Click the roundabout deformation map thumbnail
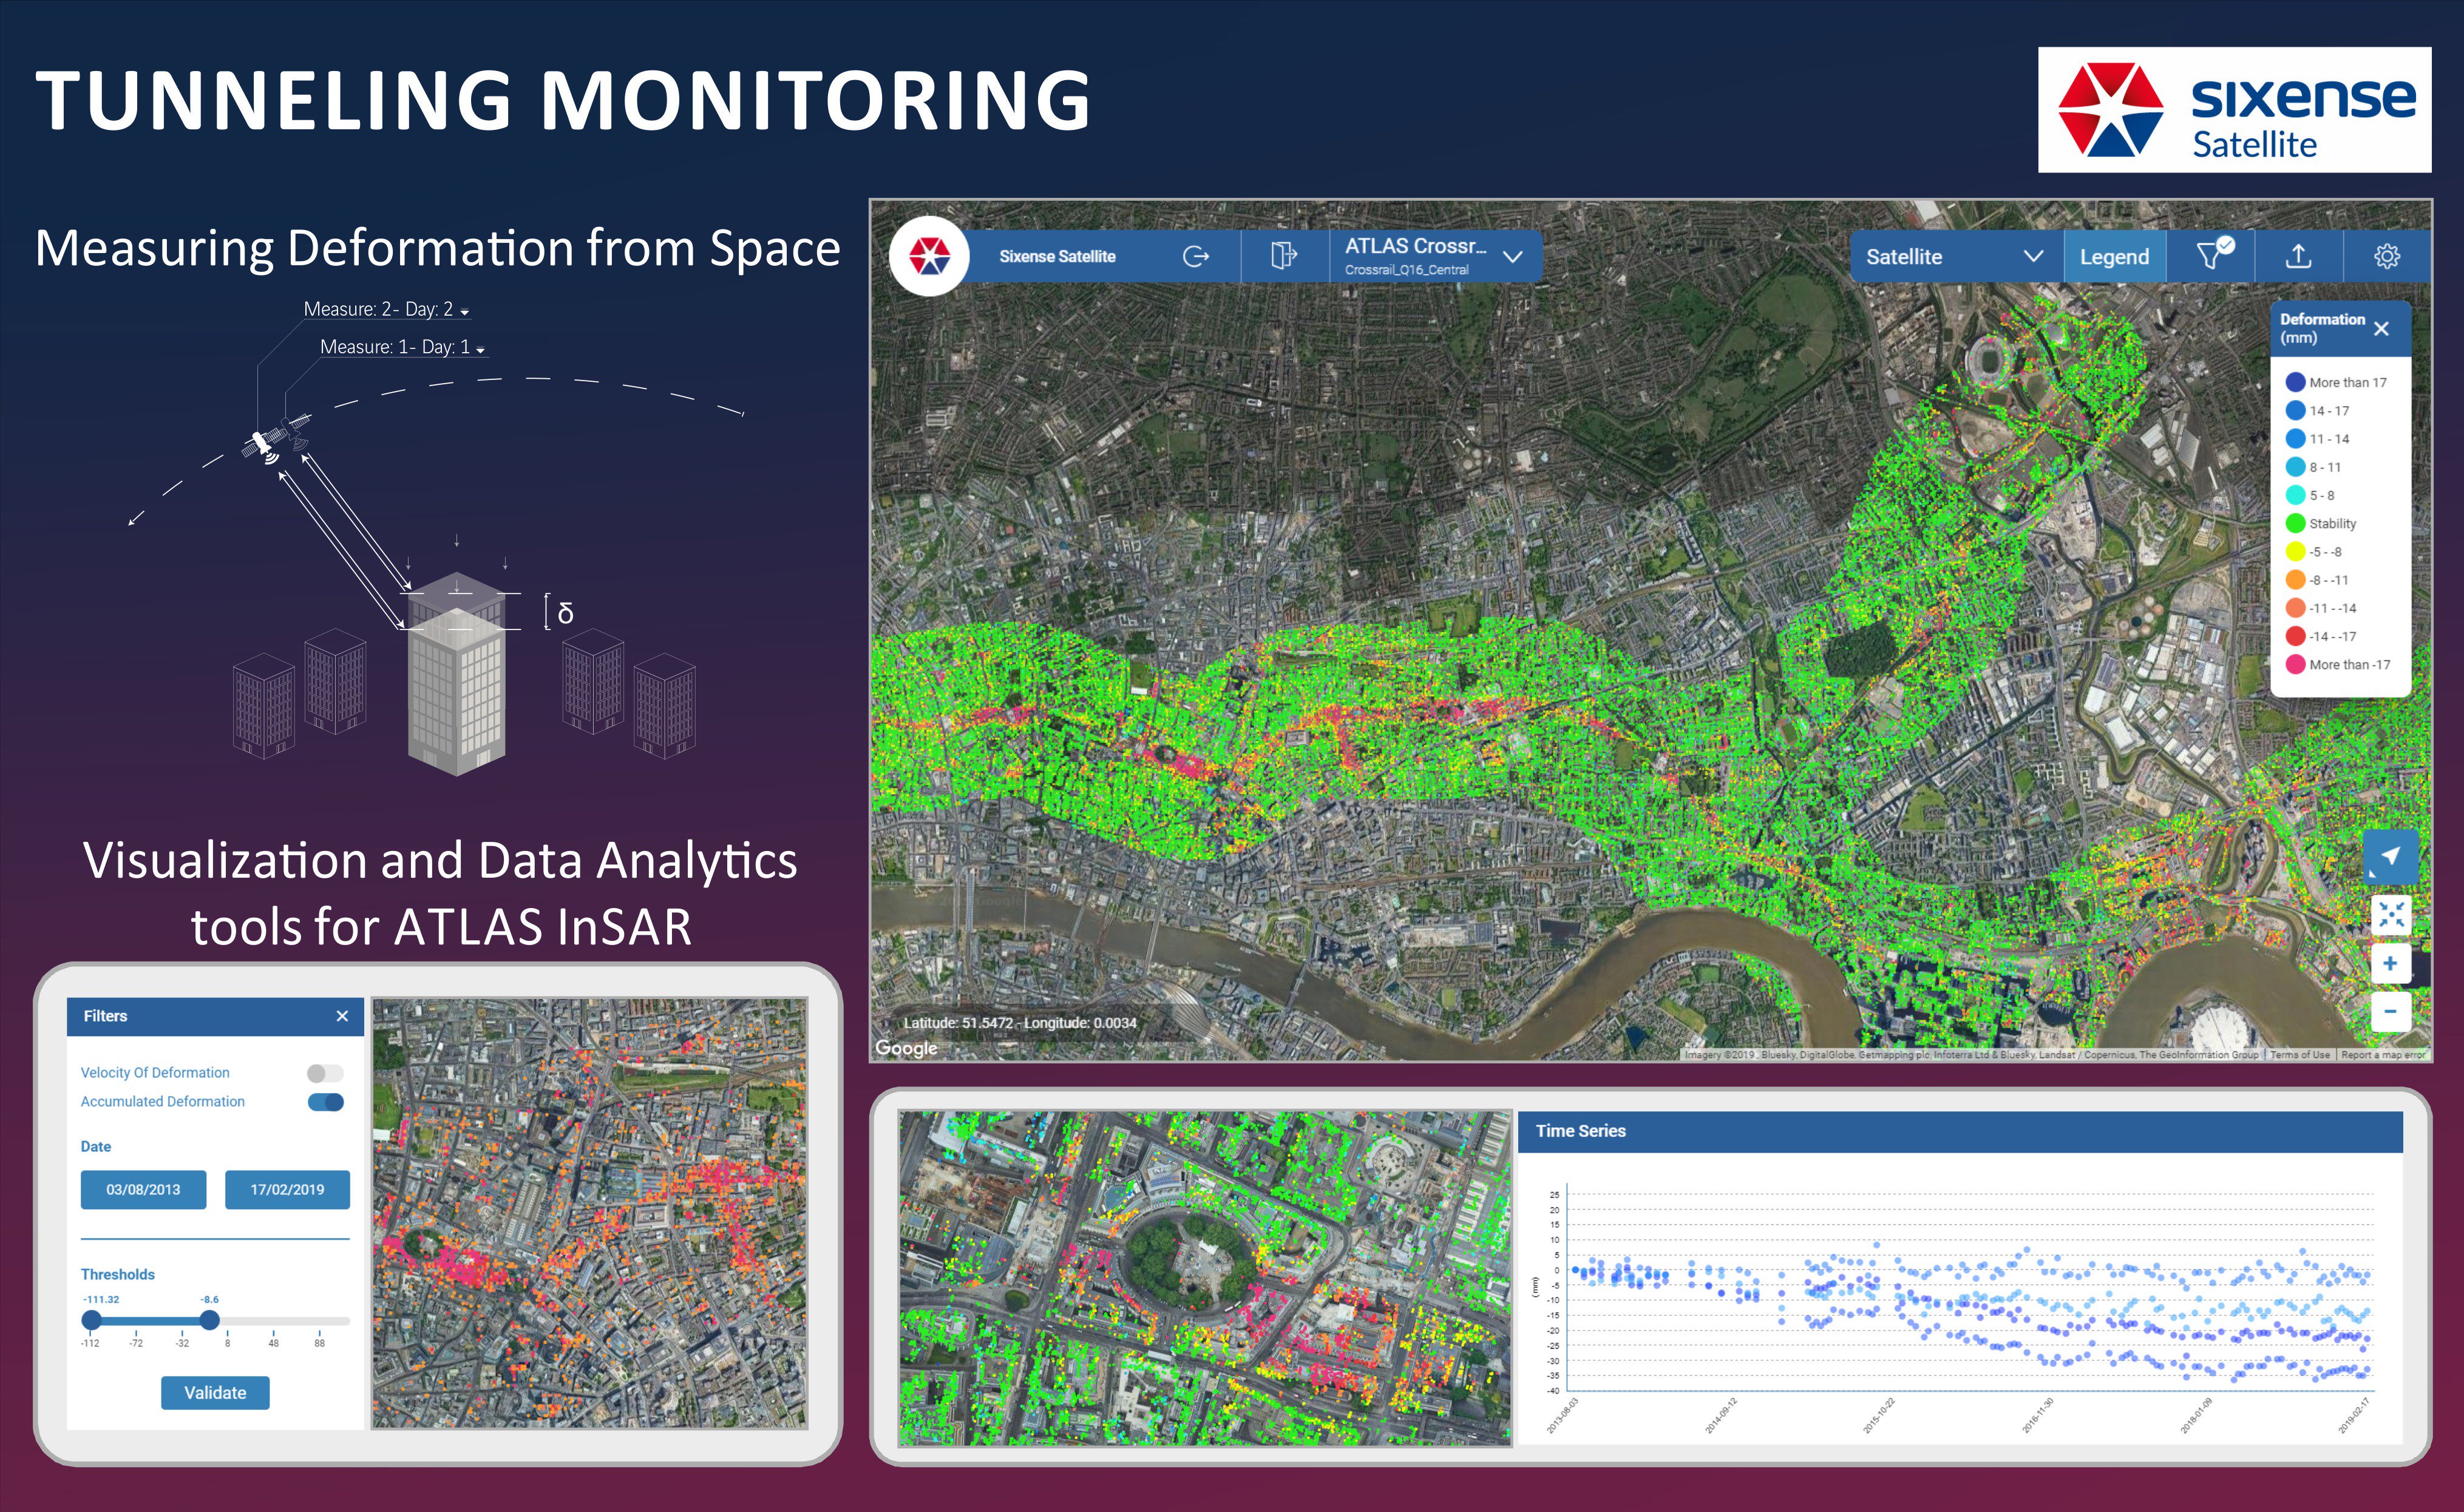The height and width of the screenshot is (1512, 2464). click(1204, 1278)
